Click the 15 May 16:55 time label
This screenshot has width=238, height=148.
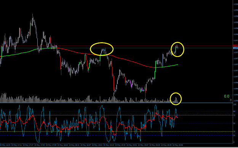click(5, 145)
